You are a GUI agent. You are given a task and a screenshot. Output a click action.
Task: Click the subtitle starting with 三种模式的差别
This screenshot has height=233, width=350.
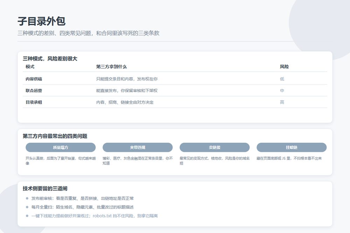point(89,33)
